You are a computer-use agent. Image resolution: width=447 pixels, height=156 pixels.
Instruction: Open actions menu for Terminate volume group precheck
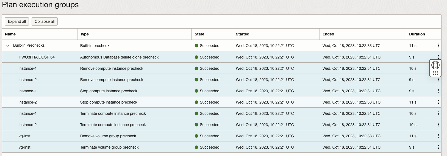coord(438,147)
